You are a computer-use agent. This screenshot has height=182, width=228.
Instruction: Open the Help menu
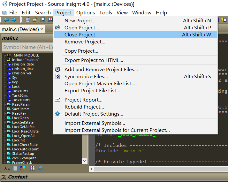click(161, 13)
